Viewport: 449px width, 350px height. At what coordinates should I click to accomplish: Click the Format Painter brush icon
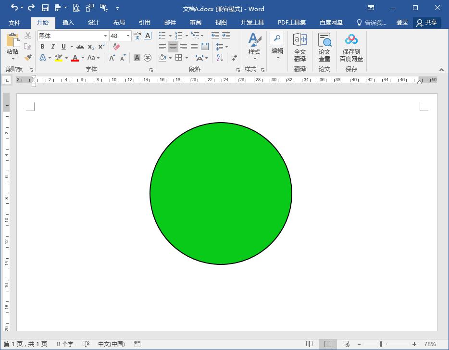click(x=28, y=58)
